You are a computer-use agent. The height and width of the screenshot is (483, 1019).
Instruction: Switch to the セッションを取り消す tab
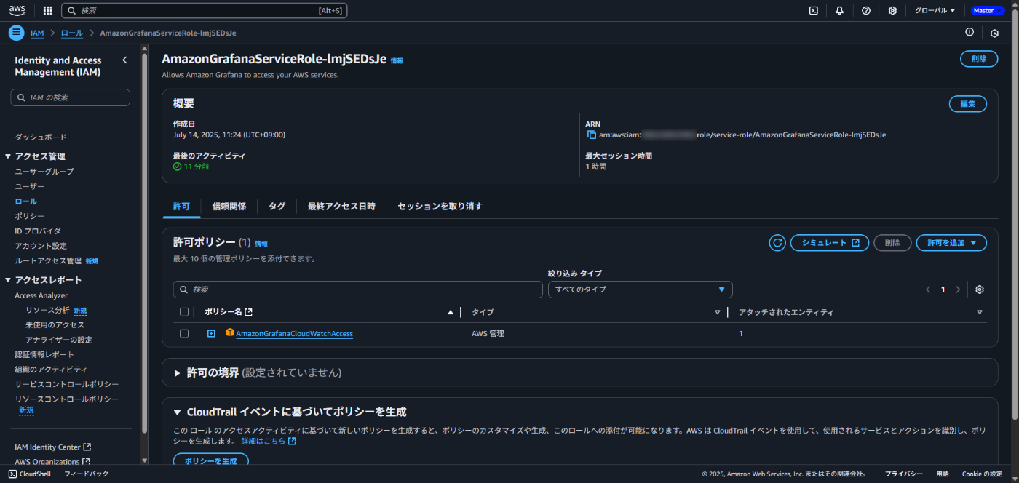pos(440,207)
